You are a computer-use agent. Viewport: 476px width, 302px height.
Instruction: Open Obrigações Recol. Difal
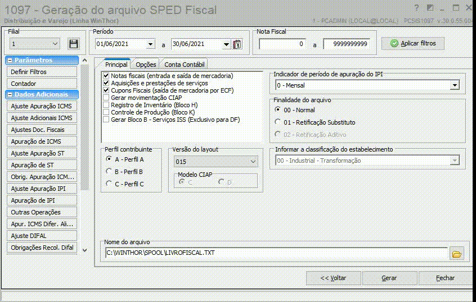[x=42, y=248]
